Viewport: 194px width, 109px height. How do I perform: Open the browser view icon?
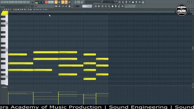coord(109,6)
